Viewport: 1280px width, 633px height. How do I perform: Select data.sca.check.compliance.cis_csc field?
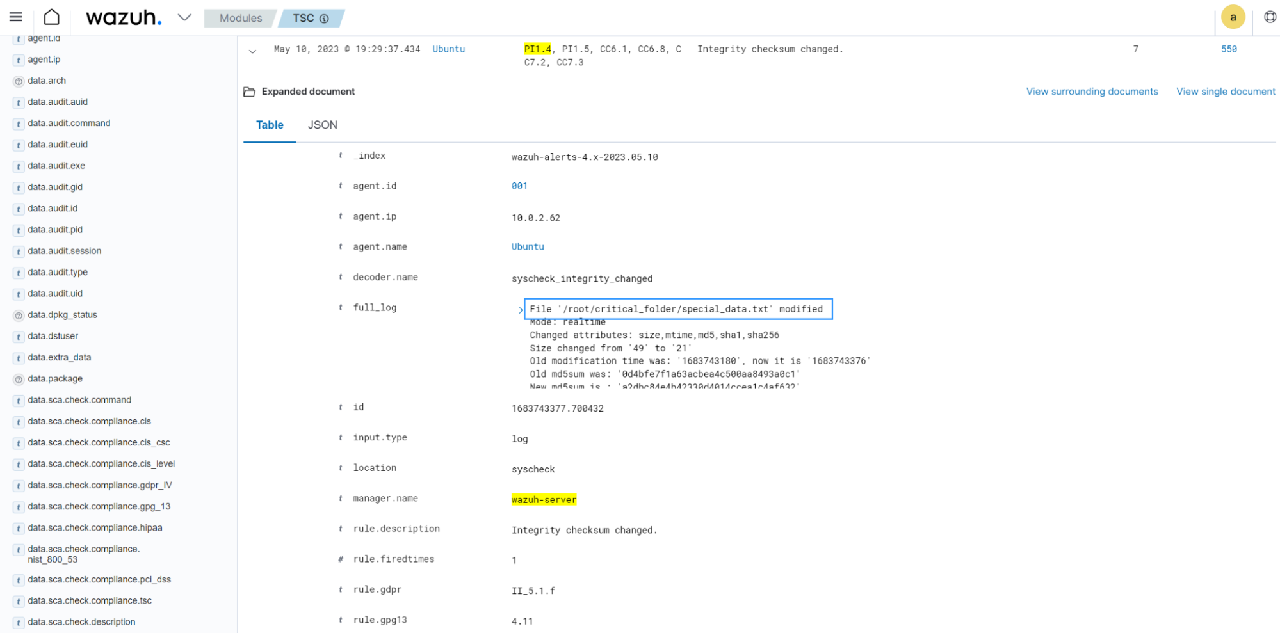pyautogui.click(x=99, y=442)
